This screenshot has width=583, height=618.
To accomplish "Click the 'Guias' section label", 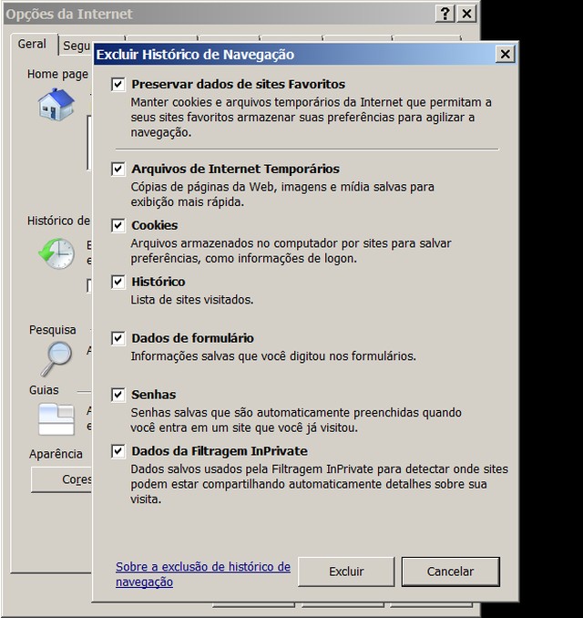I will 44,390.
